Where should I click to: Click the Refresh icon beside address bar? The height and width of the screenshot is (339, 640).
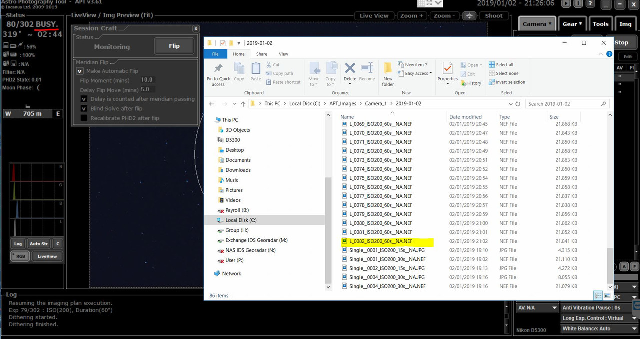click(518, 104)
